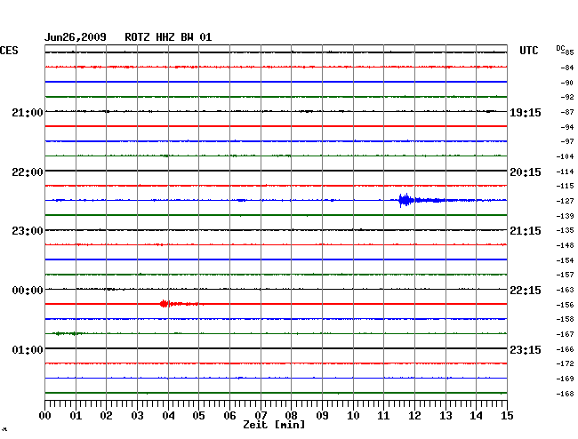Screen dimensions: 578x439
Task: Click the "10" minute axis label
Action: click(x=353, y=416)
